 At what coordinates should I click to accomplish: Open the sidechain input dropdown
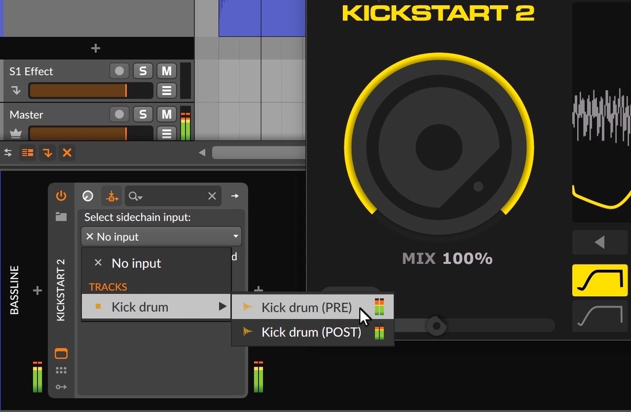tap(161, 237)
